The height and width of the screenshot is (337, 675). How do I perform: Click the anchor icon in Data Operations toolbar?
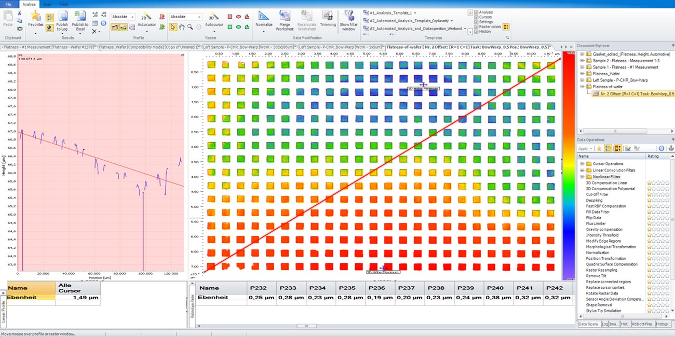click(671, 148)
